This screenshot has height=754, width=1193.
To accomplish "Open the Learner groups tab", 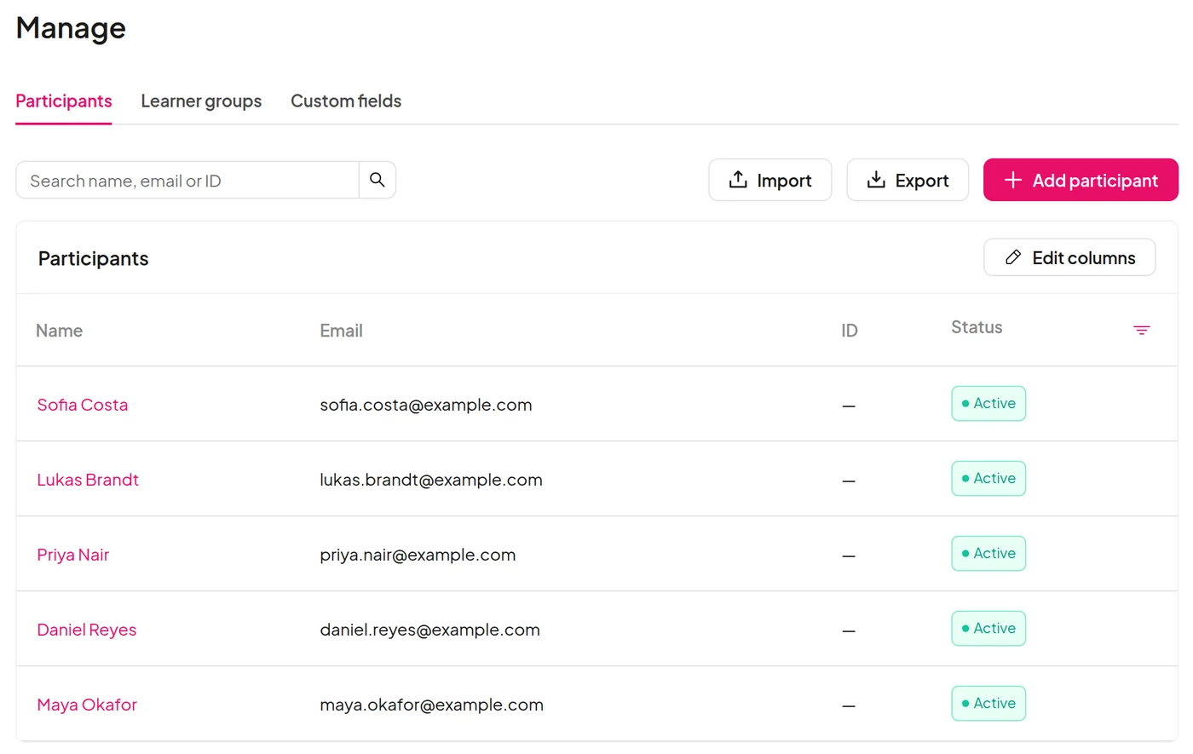I will (x=201, y=101).
